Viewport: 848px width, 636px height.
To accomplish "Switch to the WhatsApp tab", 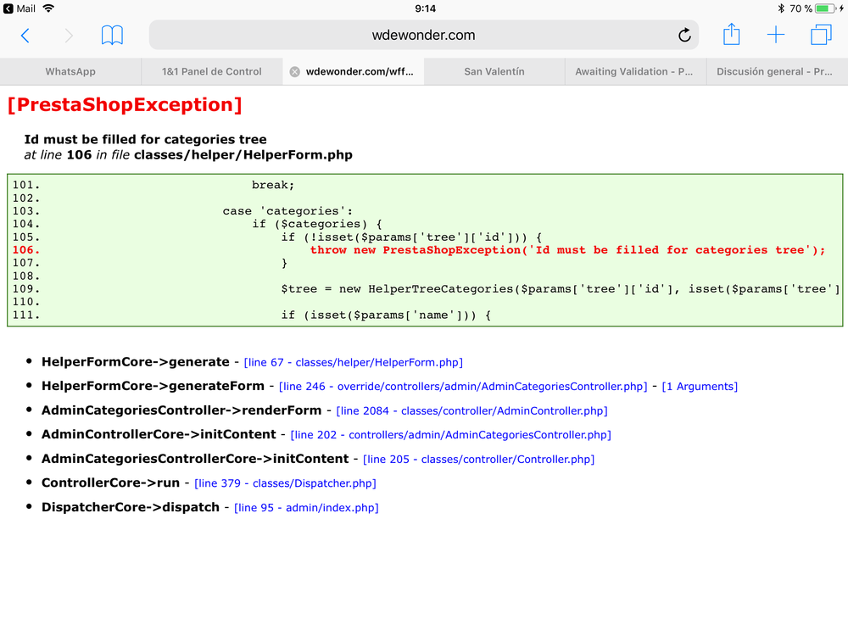I will [x=70, y=71].
